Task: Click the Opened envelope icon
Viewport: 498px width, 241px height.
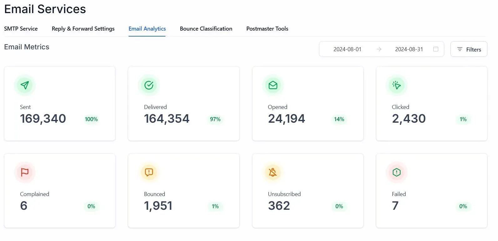Action: pyautogui.click(x=273, y=85)
